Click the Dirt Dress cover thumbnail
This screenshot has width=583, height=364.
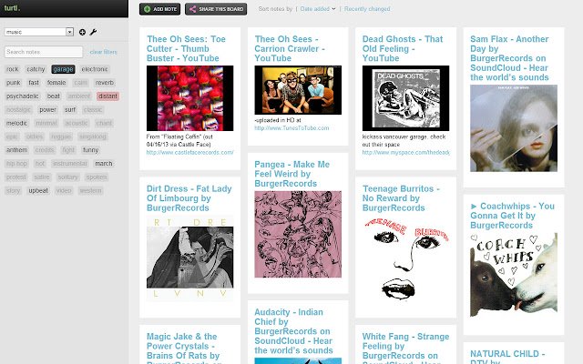pos(190,258)
